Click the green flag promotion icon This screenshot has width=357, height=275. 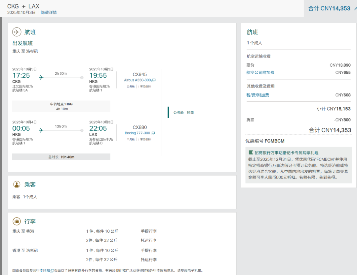(251, 153)
